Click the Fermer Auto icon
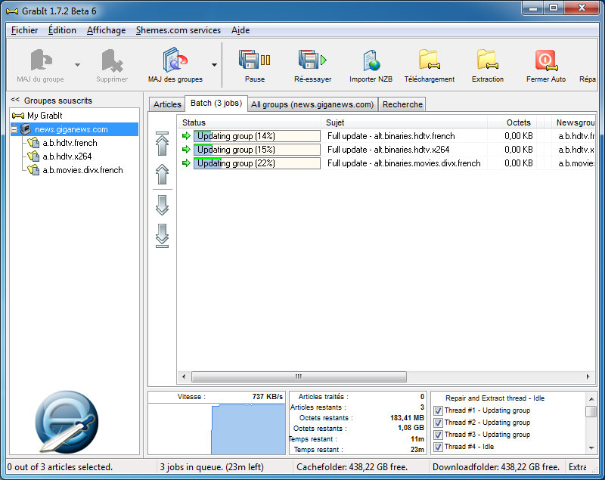 [546, 60]
